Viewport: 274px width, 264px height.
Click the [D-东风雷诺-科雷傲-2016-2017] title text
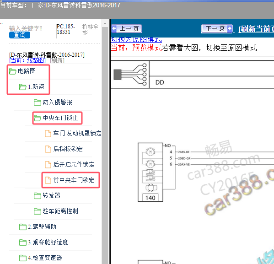tap(47, 55)
